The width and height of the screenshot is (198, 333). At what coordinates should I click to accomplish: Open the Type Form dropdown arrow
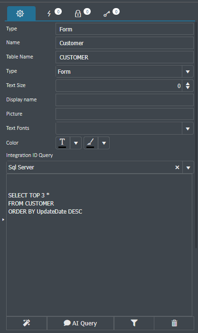tap(188, 72)
